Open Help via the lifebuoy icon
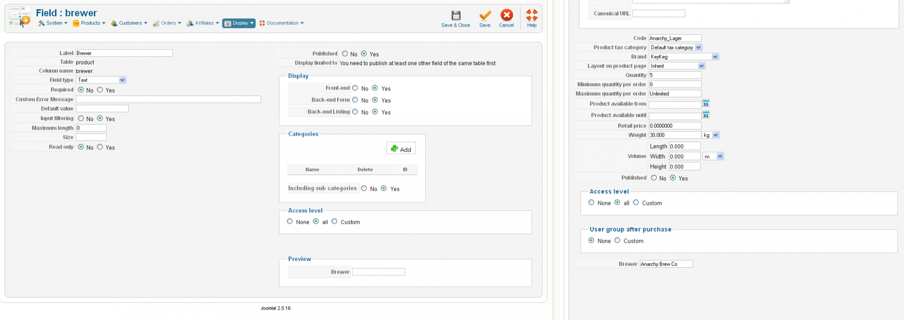The height and width of the screenshot is (320, 904). coord(532,15)
